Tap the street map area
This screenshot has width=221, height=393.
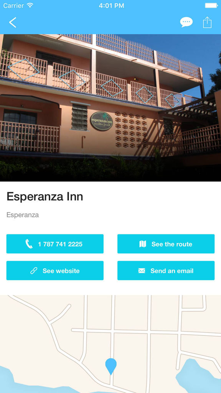[110, 344]
